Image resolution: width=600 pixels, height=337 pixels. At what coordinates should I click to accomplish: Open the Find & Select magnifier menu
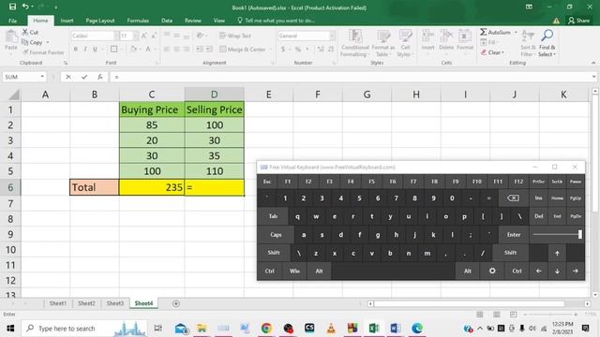pos(547,43)
